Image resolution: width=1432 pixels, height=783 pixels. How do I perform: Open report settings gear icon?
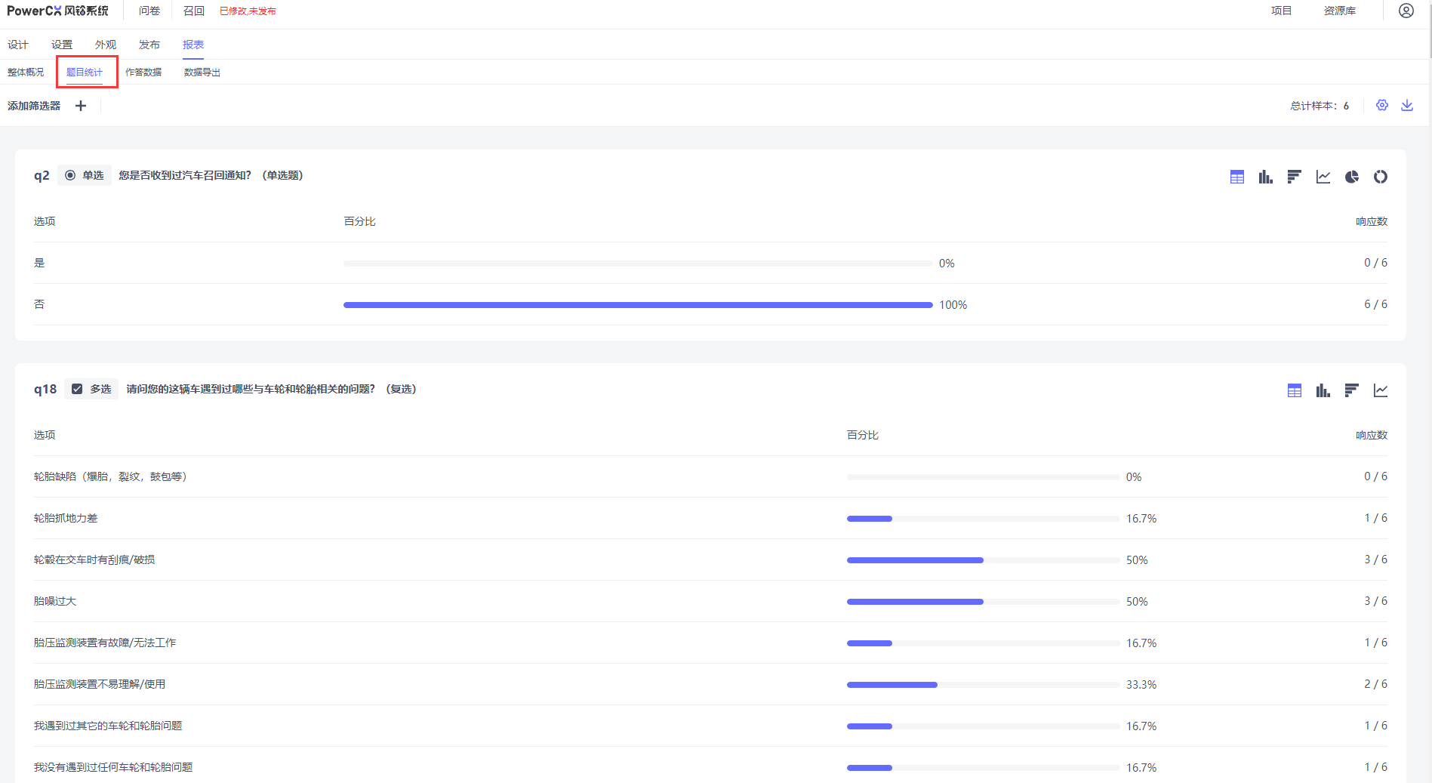1381,106
